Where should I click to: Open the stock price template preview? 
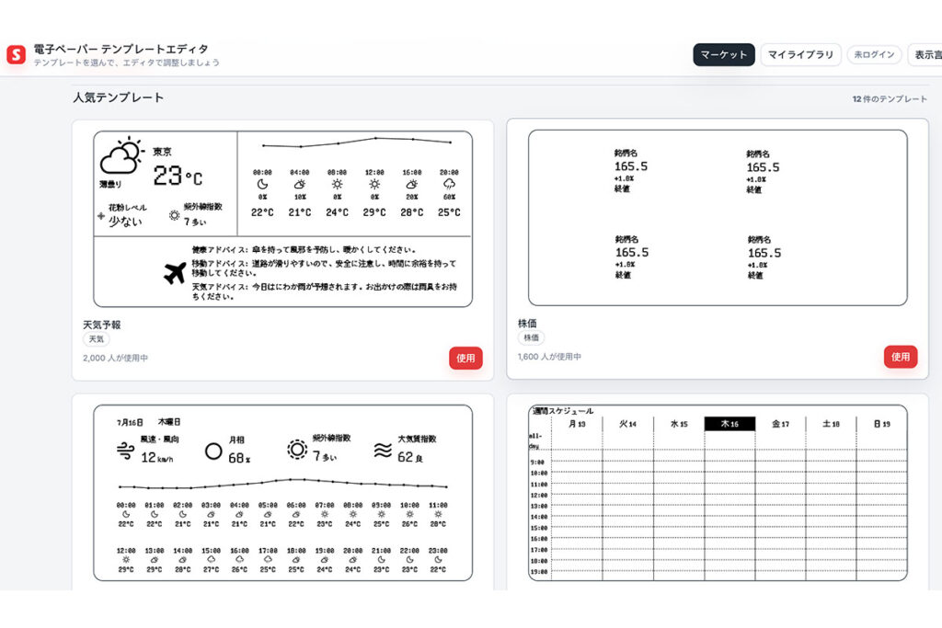718,218
